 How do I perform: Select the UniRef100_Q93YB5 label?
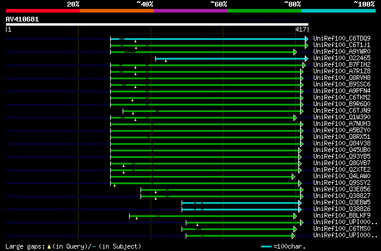coord(342,157)
